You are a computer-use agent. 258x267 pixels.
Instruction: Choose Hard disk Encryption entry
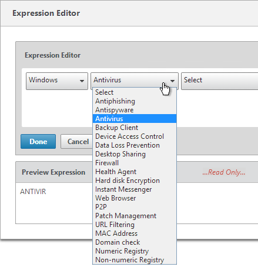point(135,181)
